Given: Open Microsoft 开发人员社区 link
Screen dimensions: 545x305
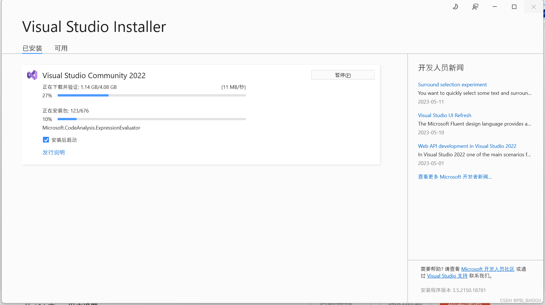Looking at the screenshot, I should pyautogui.click(x=488, y=269).
